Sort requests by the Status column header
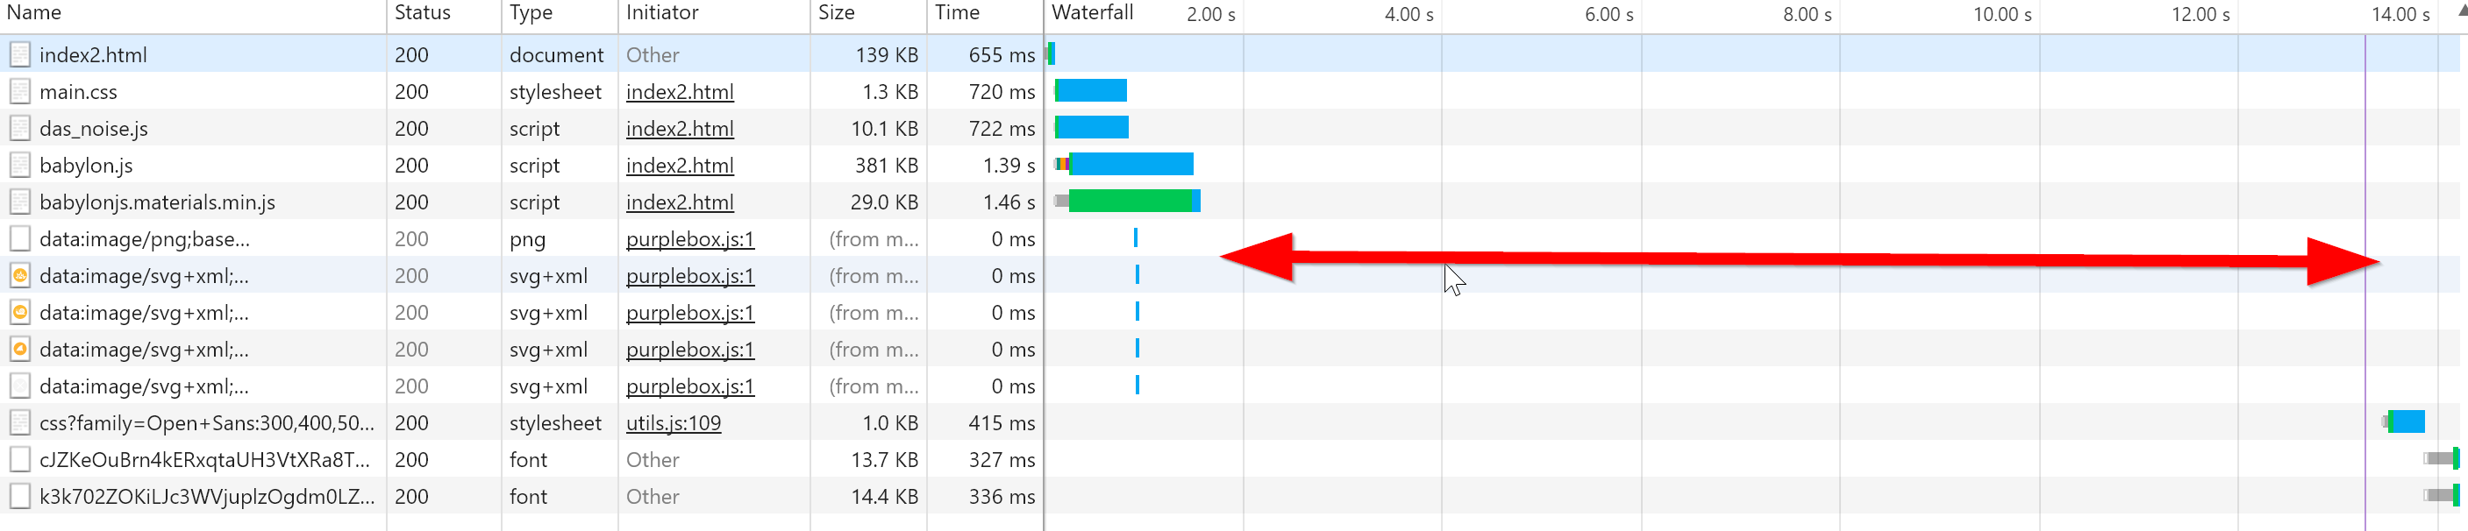 tap(423, 13)
